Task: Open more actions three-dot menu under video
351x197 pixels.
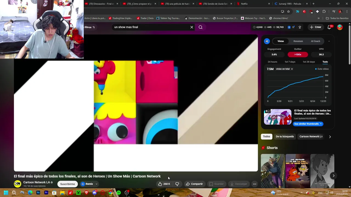Action: click(x=254, y=184)
